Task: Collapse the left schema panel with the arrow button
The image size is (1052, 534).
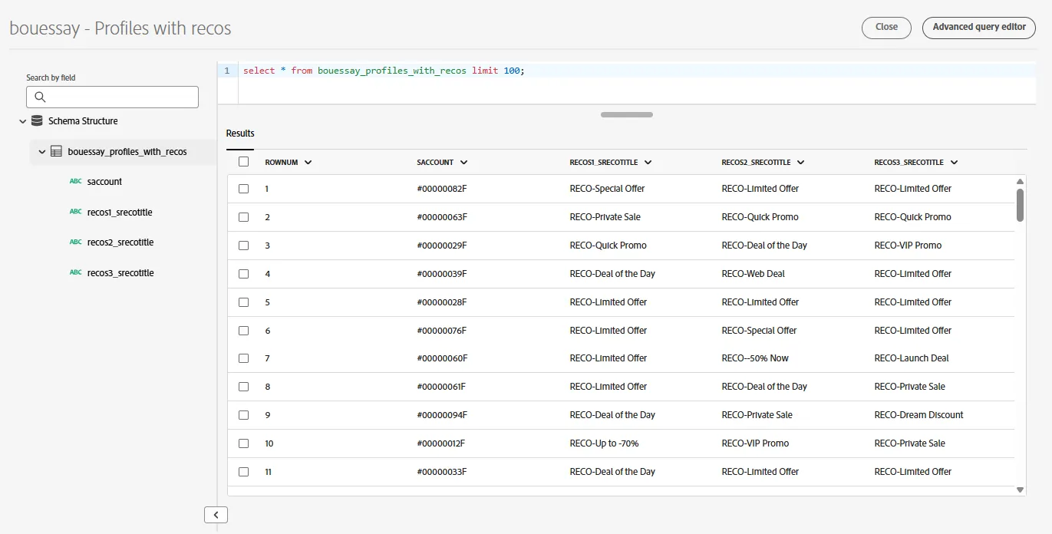Action: (x=216, y=515)
